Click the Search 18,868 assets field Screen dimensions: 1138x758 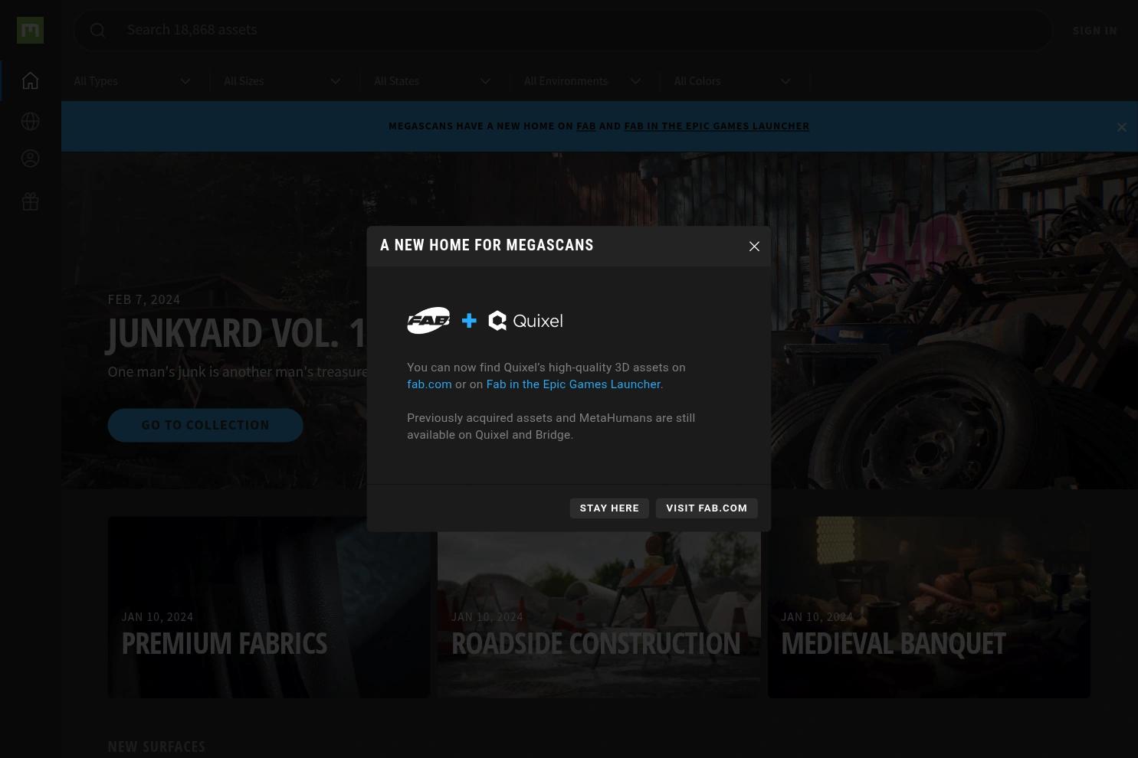[x=563, y=30]
